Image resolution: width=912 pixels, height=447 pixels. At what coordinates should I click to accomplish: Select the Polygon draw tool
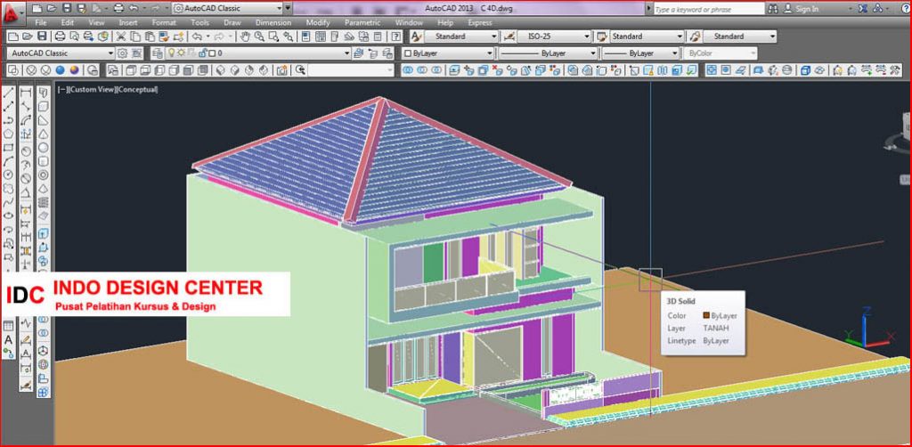point(9,134)
